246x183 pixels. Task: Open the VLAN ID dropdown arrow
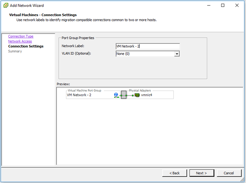coord(177,54)
